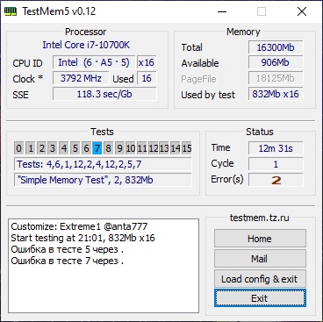Click the log line Ошибка в тесте 5

(67, 249)
